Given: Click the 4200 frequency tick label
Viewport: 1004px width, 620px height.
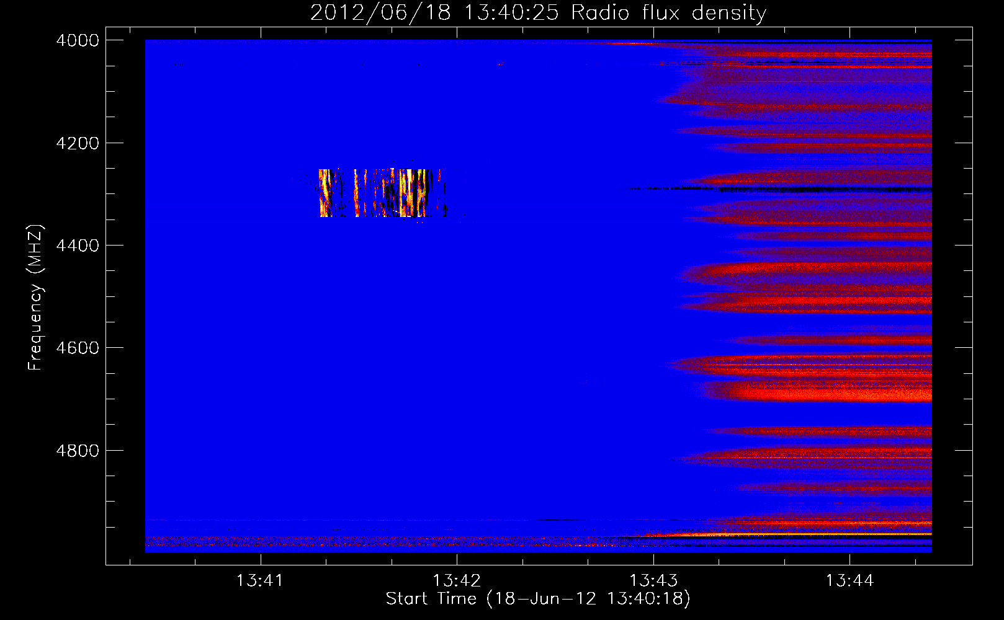Looking at the screenshot, I should [78, 143].
